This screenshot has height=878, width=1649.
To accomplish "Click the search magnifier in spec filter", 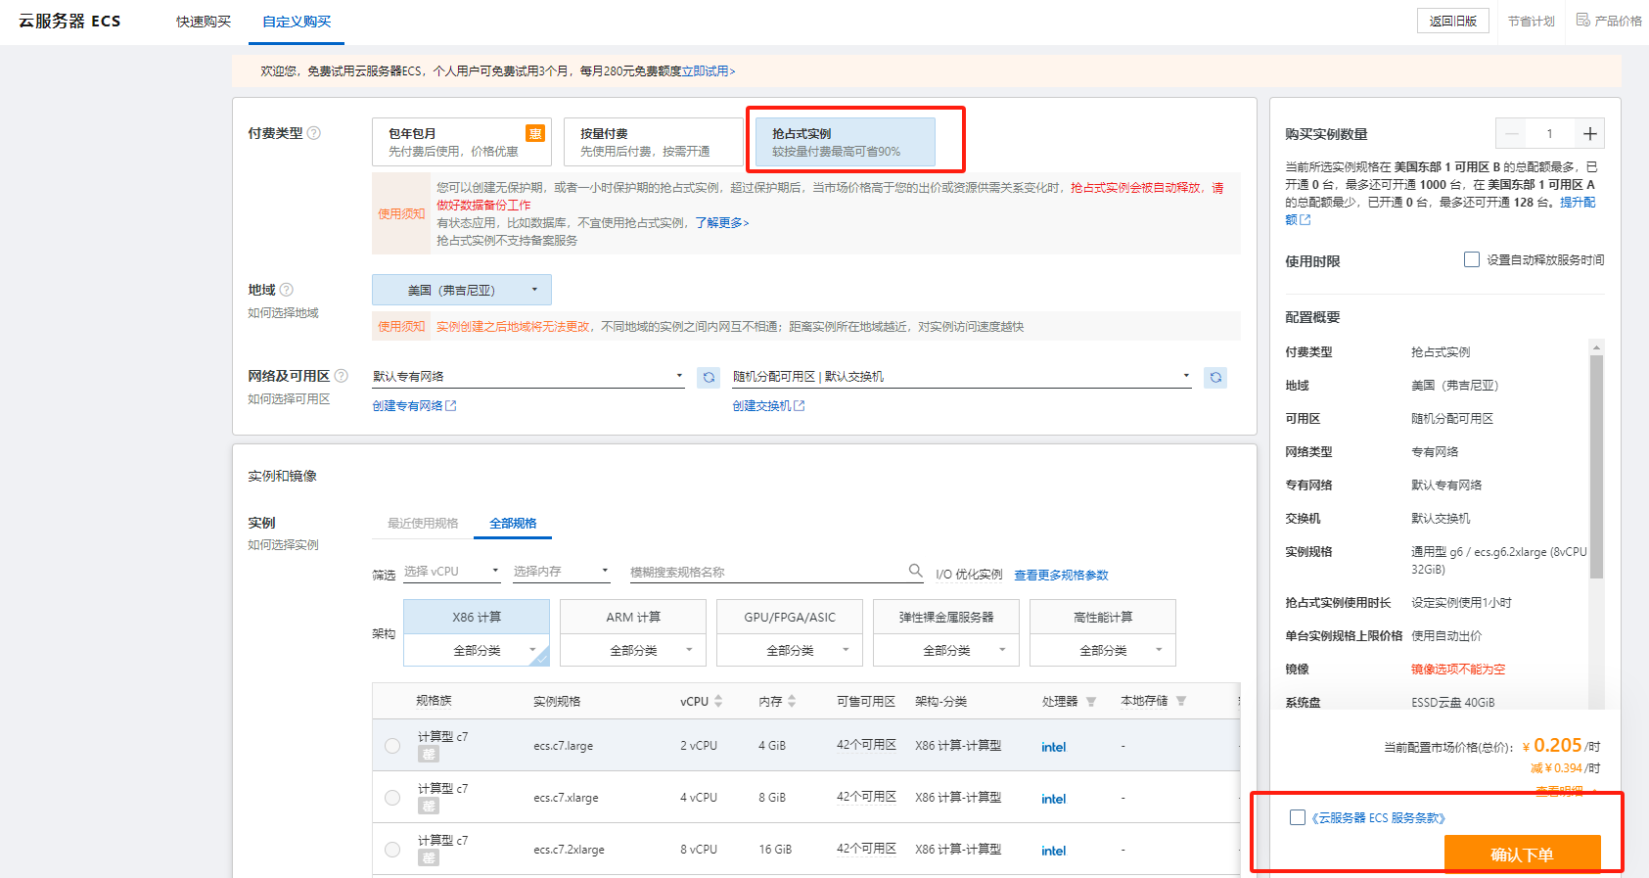I will click(x=916, y=571).
